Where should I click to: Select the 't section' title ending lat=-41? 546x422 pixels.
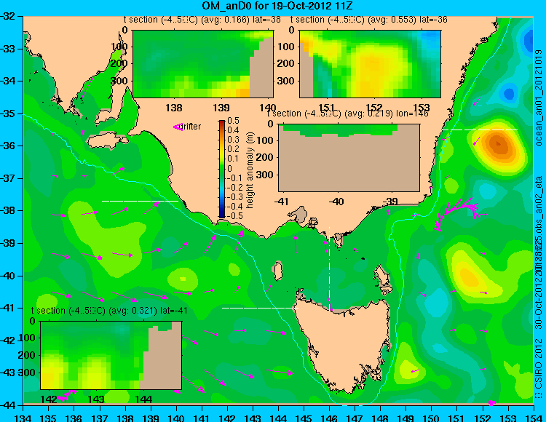pyautogui.click(x=109, y=311)
